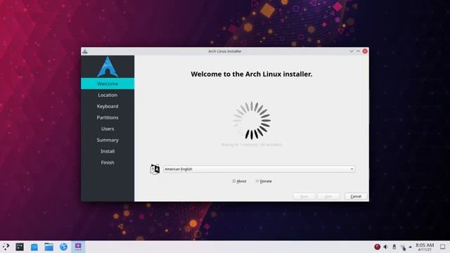
Task: Click the Arch Linux Installer title text
Action: pos(225,51)
